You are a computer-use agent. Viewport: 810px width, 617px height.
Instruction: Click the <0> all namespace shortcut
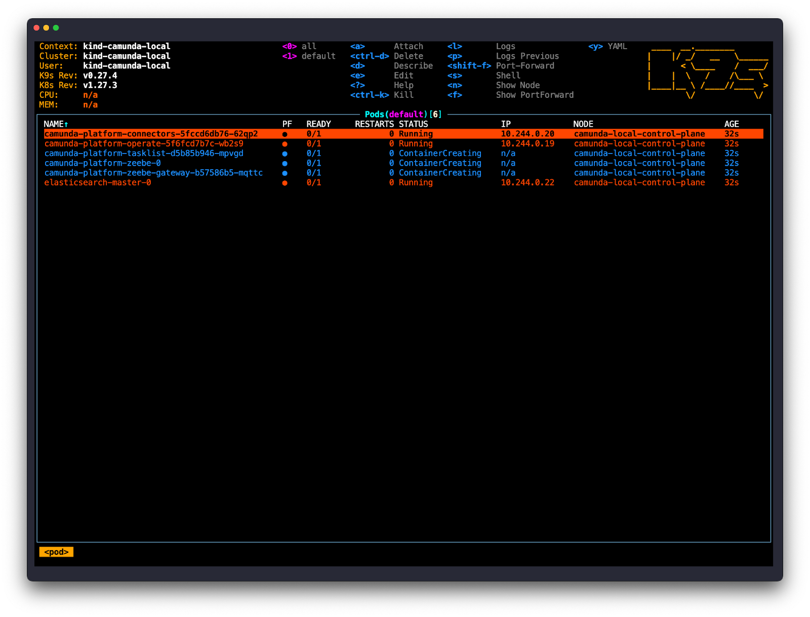[299, 46]
